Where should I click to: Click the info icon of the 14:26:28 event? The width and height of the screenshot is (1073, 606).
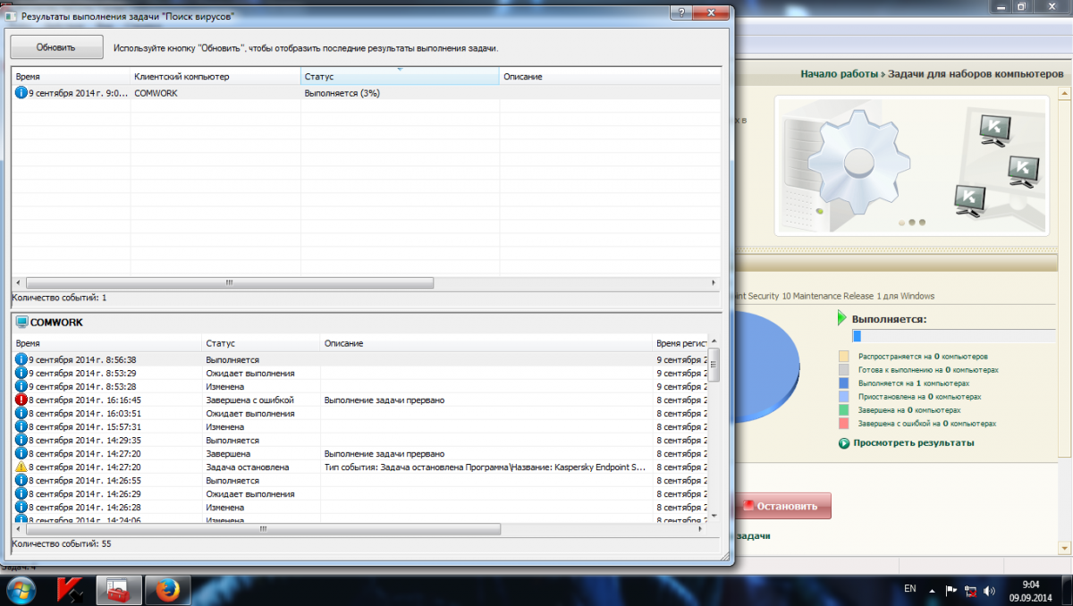tap(21, 507)
